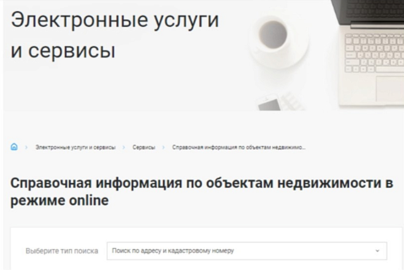Click the laptop trackpad in the banner
404x270 pixels.
(390, 89)
